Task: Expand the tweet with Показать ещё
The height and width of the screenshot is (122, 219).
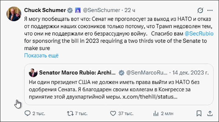Action: pos(41,55)
